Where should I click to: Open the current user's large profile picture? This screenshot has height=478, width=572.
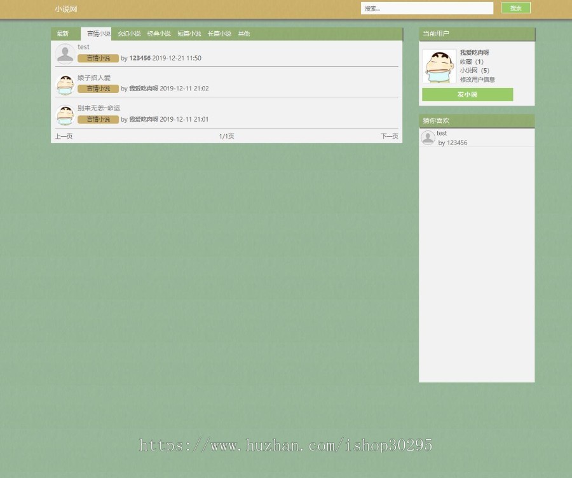click(439, 66)
